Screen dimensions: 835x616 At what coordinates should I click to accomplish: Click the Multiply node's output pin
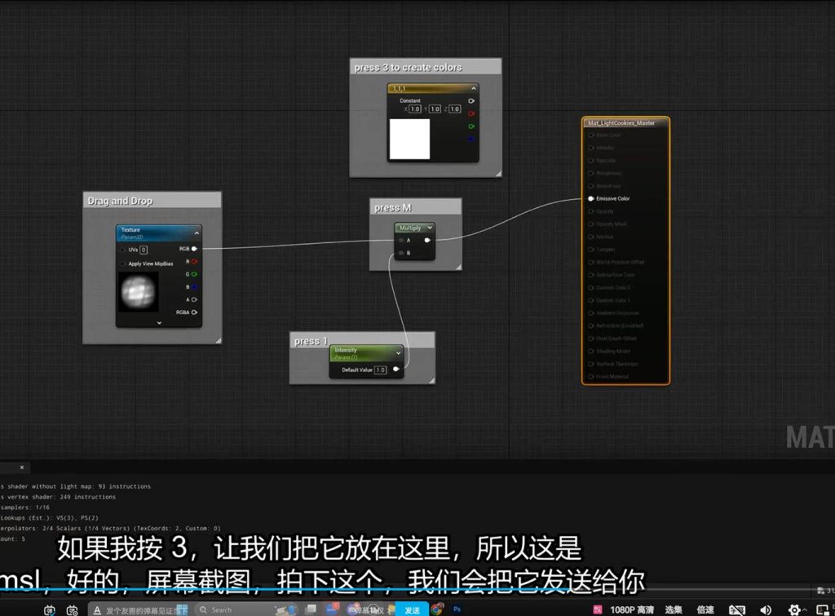427,240
